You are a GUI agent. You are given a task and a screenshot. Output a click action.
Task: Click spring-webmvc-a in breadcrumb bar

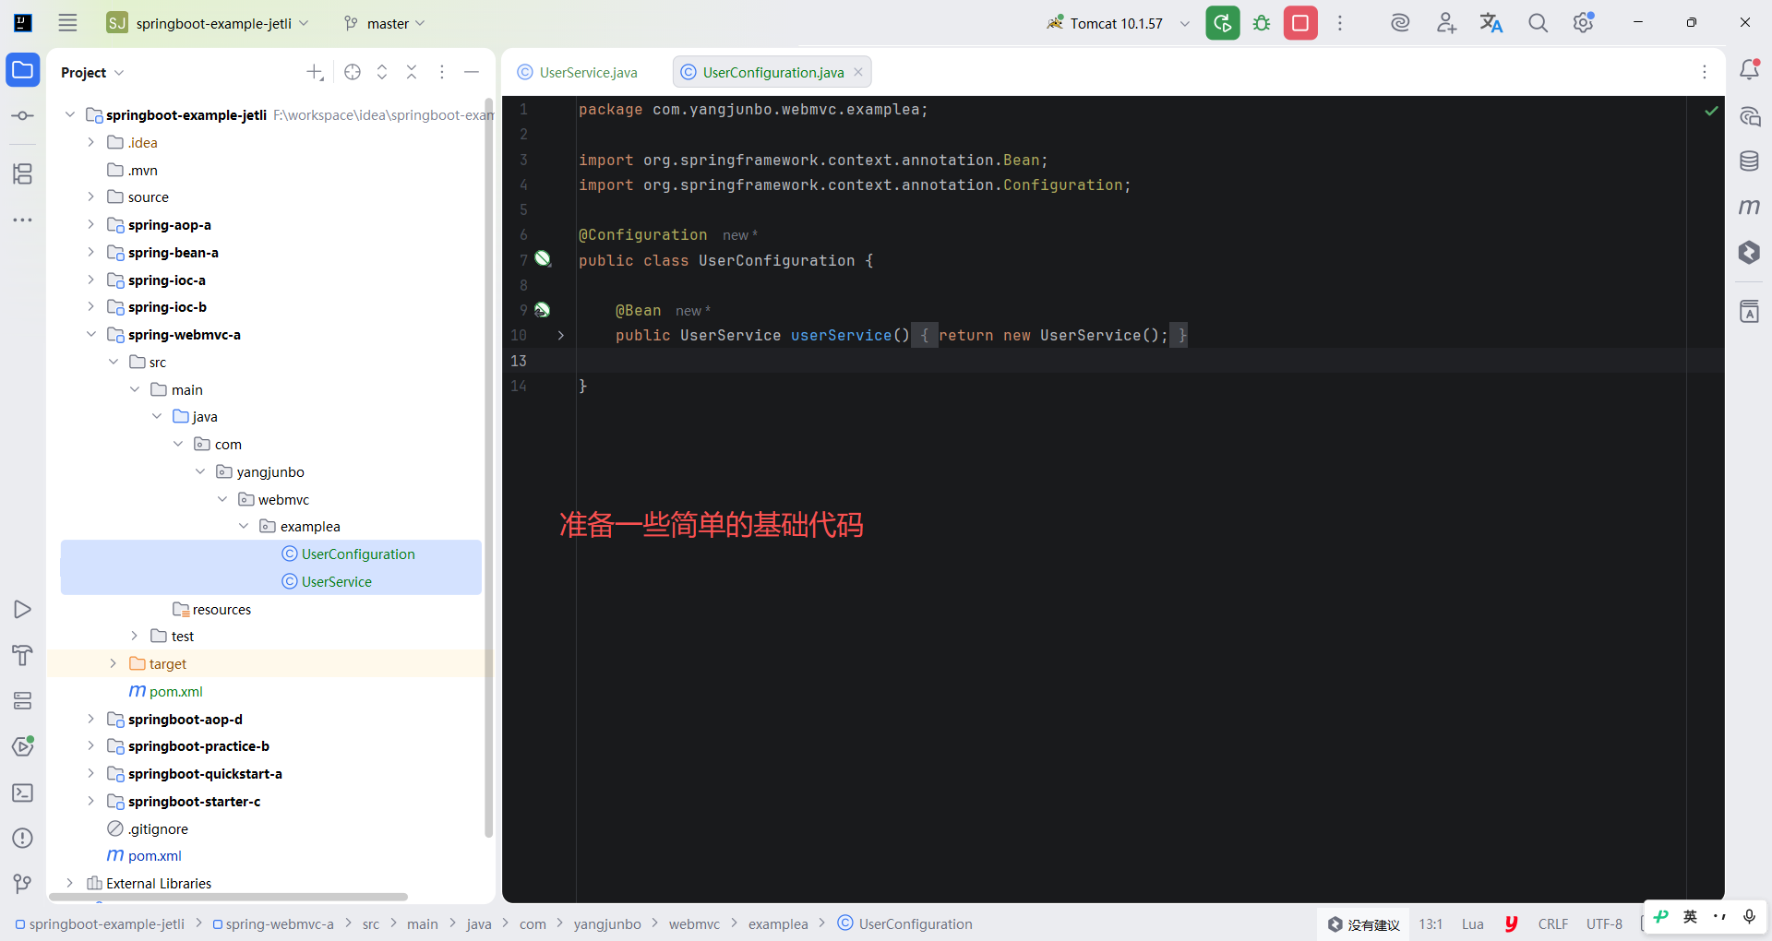(273, 923)
